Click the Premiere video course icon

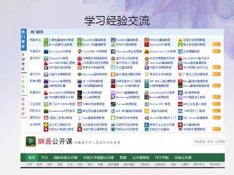[x=46, y=81]
